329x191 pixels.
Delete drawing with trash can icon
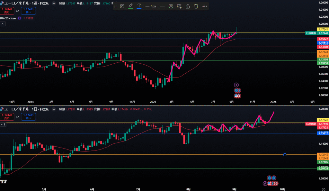point(196,6)
